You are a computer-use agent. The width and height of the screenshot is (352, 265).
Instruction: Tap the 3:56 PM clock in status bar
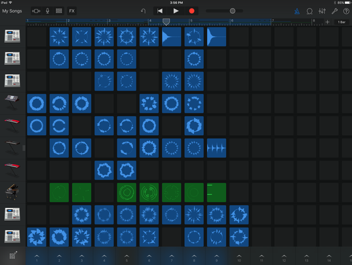tap(176, 3)
